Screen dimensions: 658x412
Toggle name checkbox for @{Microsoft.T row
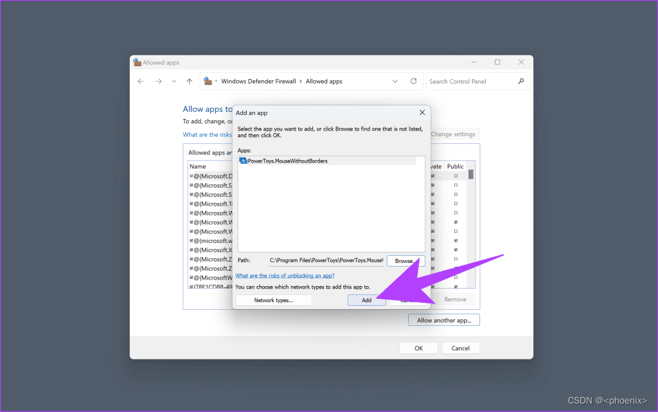[x=191, y=204]
